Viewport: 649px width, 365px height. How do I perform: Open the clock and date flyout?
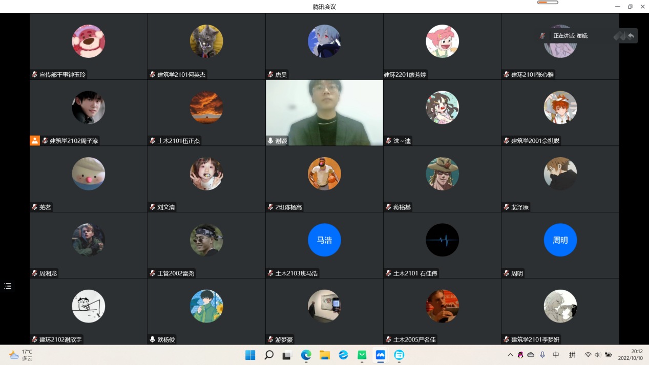[630, 355]
